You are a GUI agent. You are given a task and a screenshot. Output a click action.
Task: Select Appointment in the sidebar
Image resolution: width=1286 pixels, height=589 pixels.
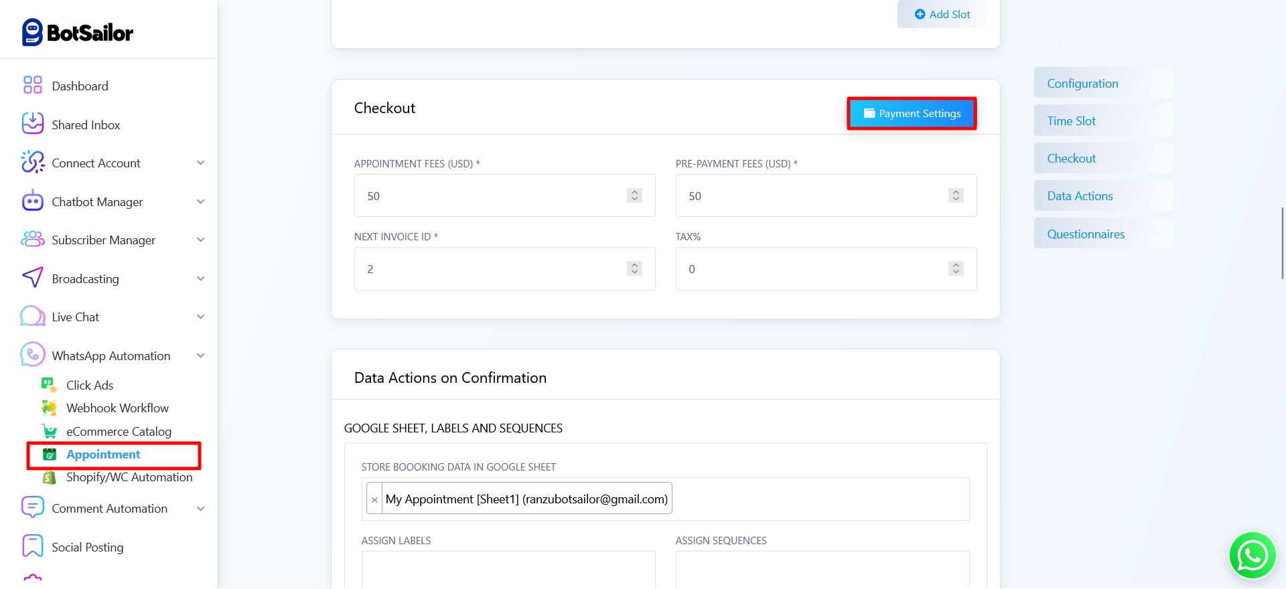tap(103, 454)
